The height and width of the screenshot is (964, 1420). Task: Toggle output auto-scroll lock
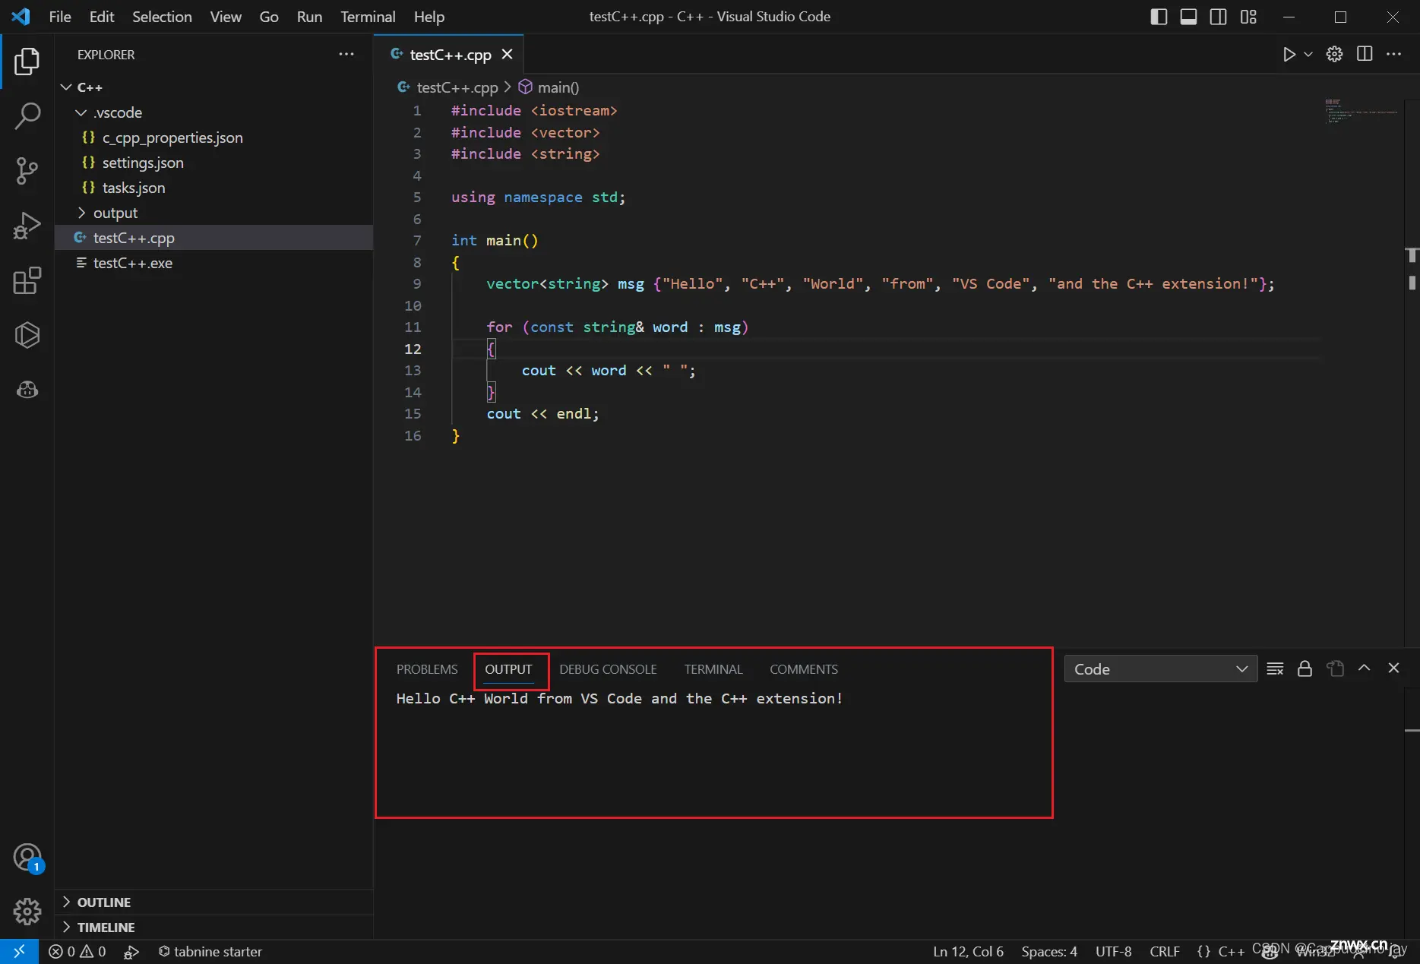1305,668
